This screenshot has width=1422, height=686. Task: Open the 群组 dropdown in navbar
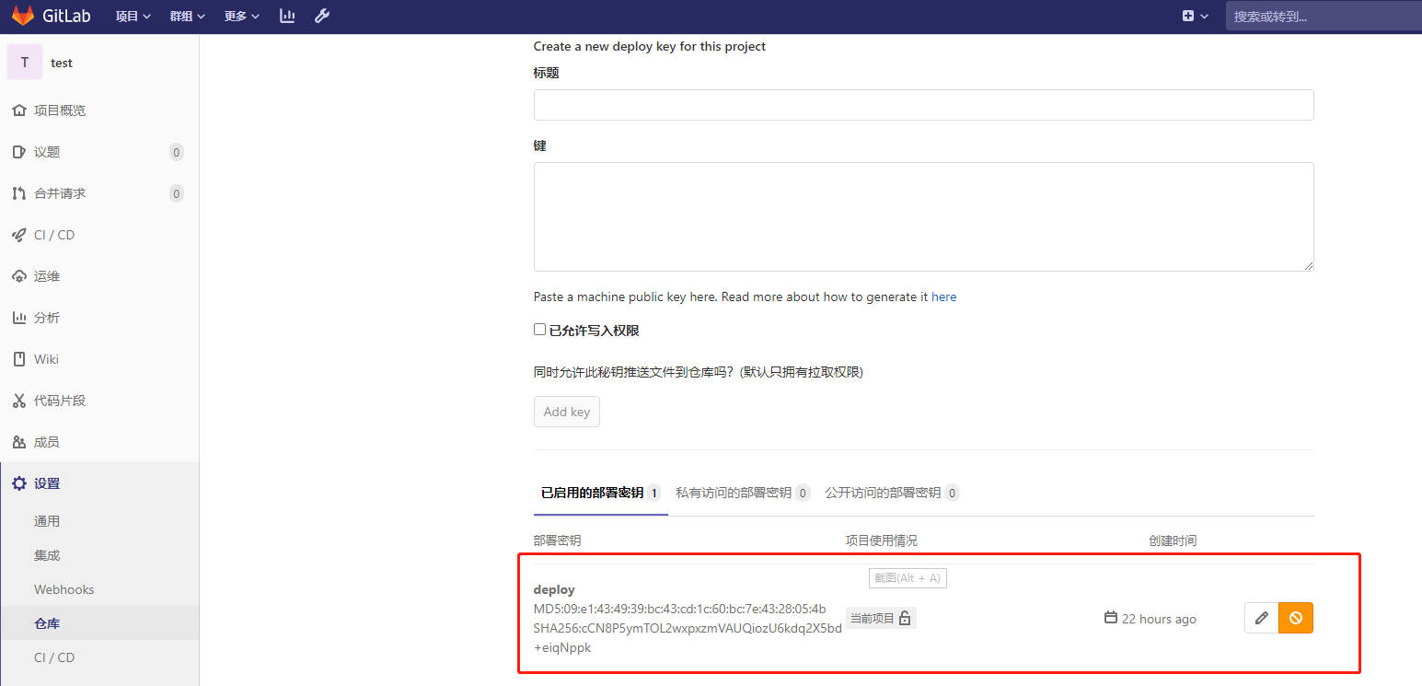click(188, 16)
